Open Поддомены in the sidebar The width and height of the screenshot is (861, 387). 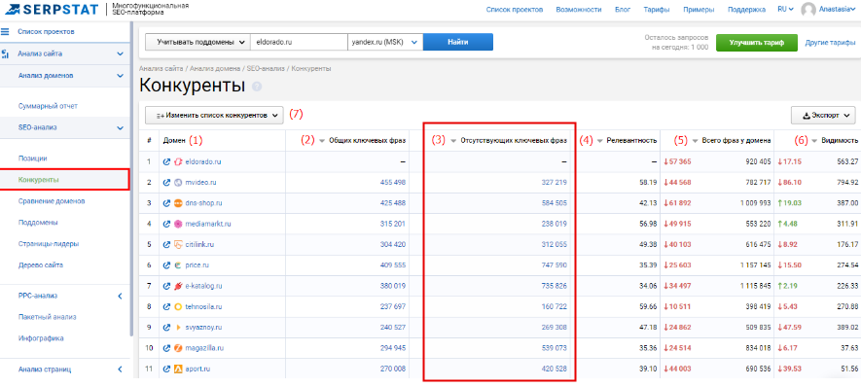tap(38, 223)
